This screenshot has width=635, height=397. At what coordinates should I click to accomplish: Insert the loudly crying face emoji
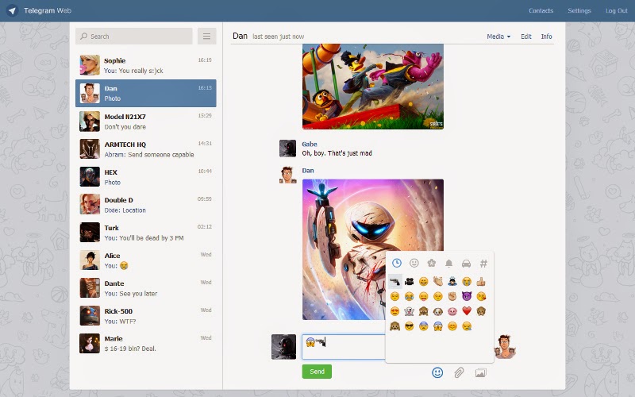(467, 281)
